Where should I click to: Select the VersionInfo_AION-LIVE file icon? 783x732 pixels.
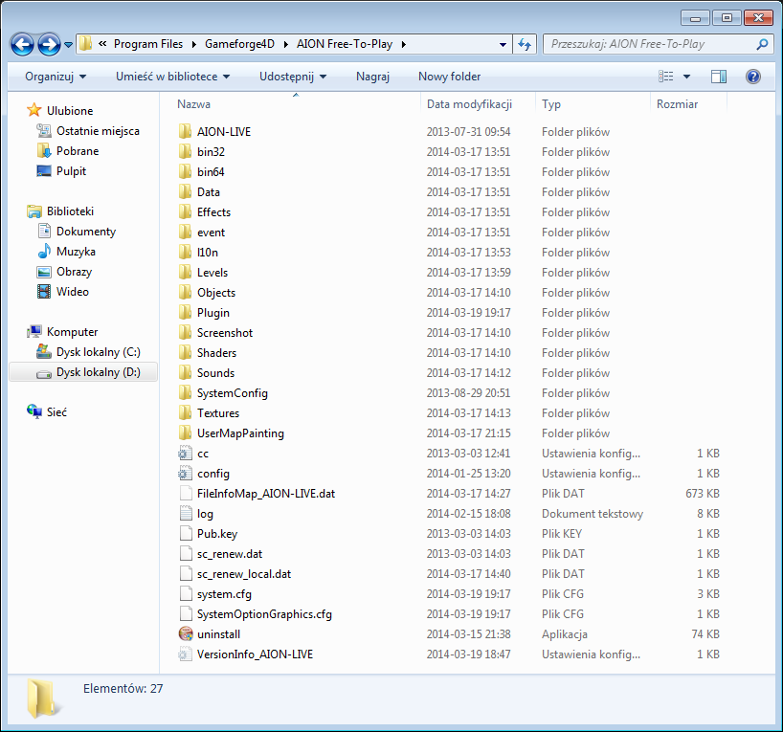(x=186, y=654)
